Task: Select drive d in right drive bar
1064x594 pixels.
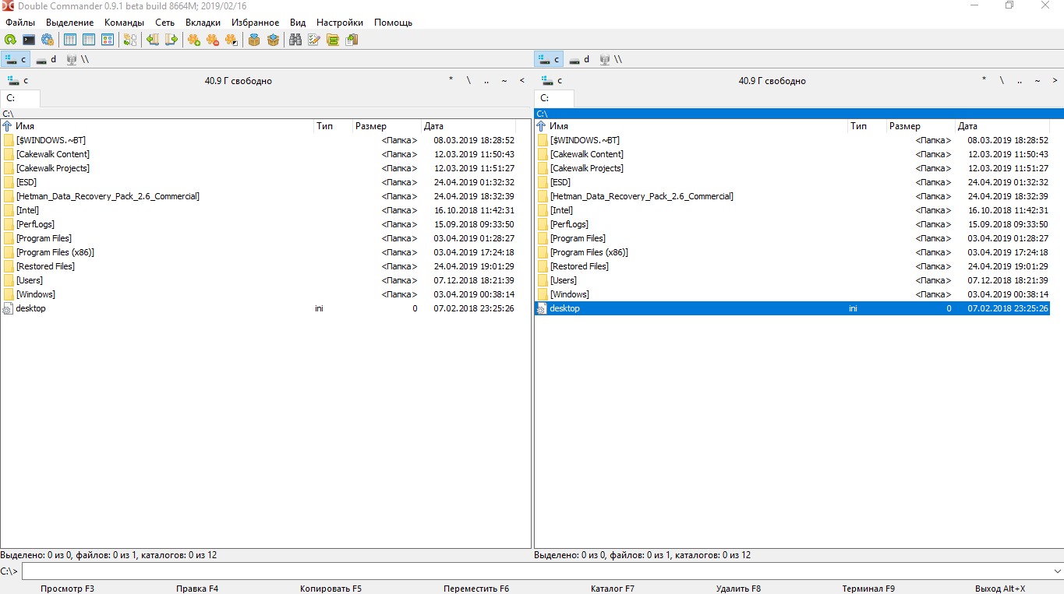Action: pyautogui.click(x=579, y=59)
